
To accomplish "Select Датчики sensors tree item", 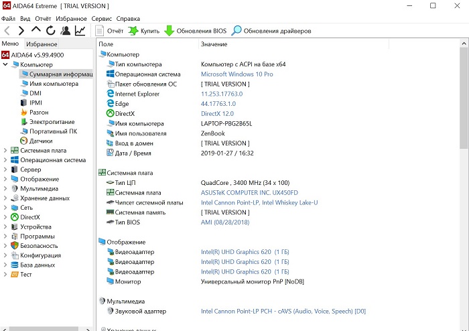I will 36,141.
